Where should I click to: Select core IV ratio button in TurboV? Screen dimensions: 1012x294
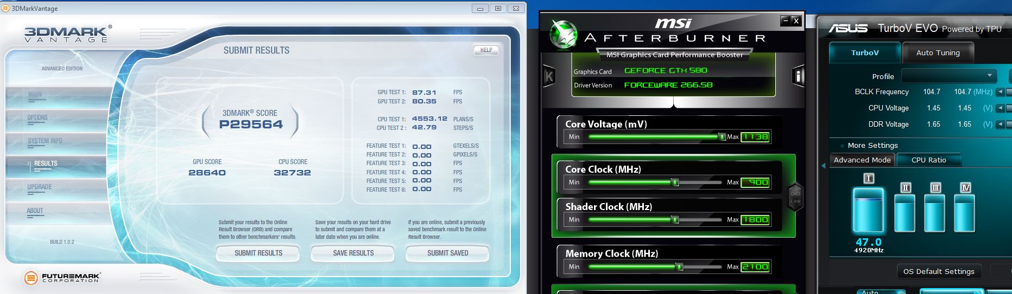(965, 187)
